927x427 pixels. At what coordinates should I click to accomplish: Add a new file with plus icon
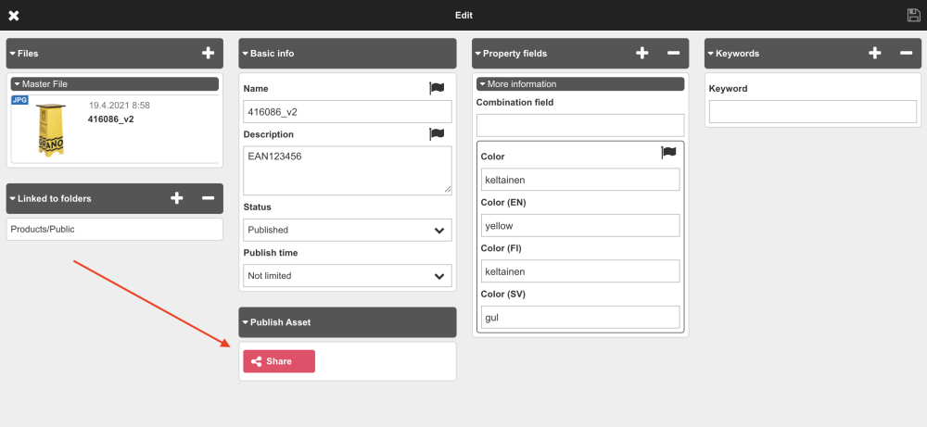[208, 53]
